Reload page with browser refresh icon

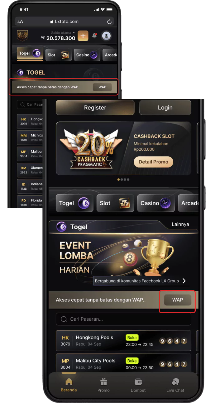[x=109, y=22]
